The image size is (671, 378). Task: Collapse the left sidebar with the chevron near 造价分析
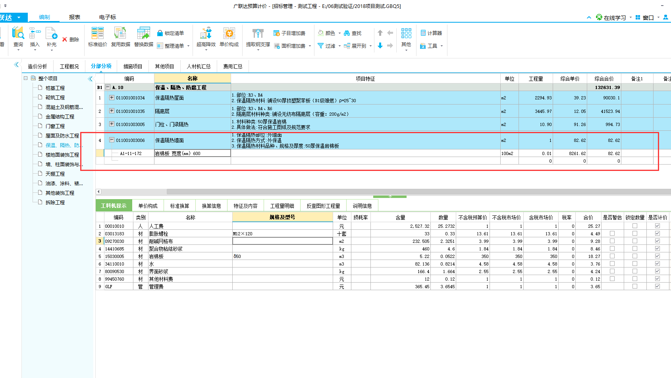(x=16, y=64)
